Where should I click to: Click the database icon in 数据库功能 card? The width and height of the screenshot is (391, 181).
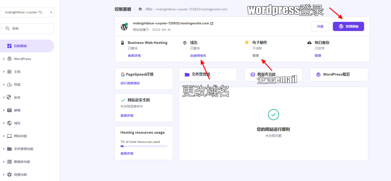[x=253, y=75]
